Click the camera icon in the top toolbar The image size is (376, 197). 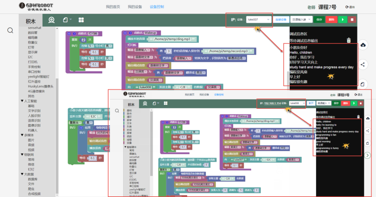tap(52, 20)
